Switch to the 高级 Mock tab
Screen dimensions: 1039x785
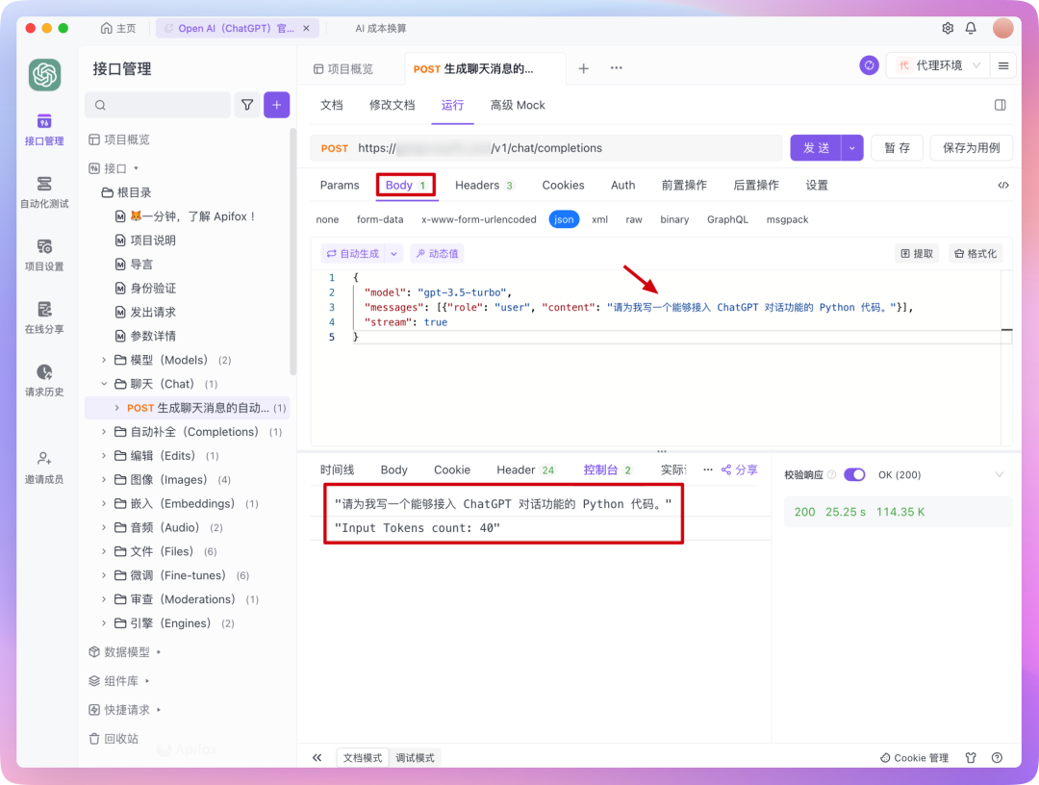coord(518,105)
